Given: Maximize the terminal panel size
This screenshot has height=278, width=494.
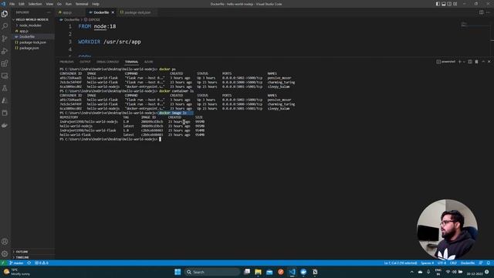Looking at the screenshot, I should [483, 62].
